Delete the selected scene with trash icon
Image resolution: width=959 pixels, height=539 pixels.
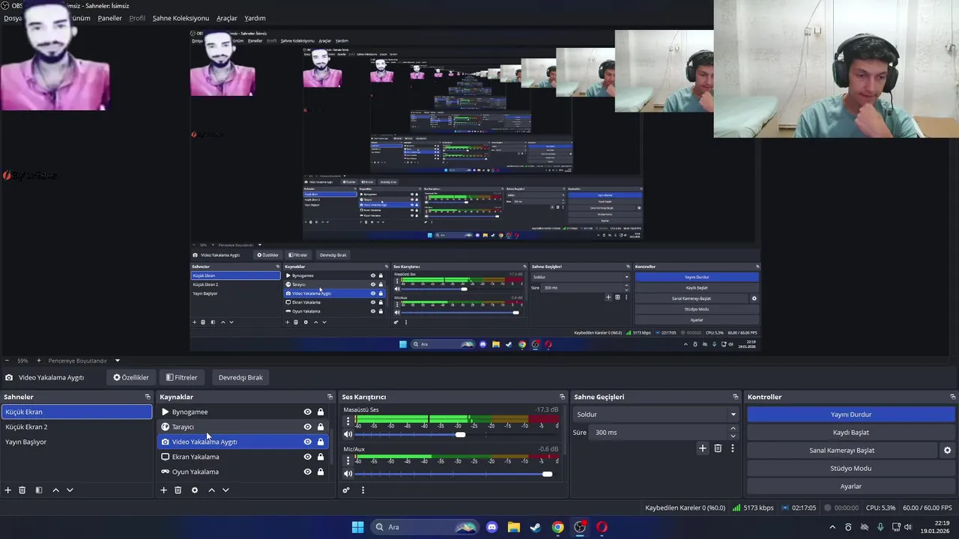[22, 490]
